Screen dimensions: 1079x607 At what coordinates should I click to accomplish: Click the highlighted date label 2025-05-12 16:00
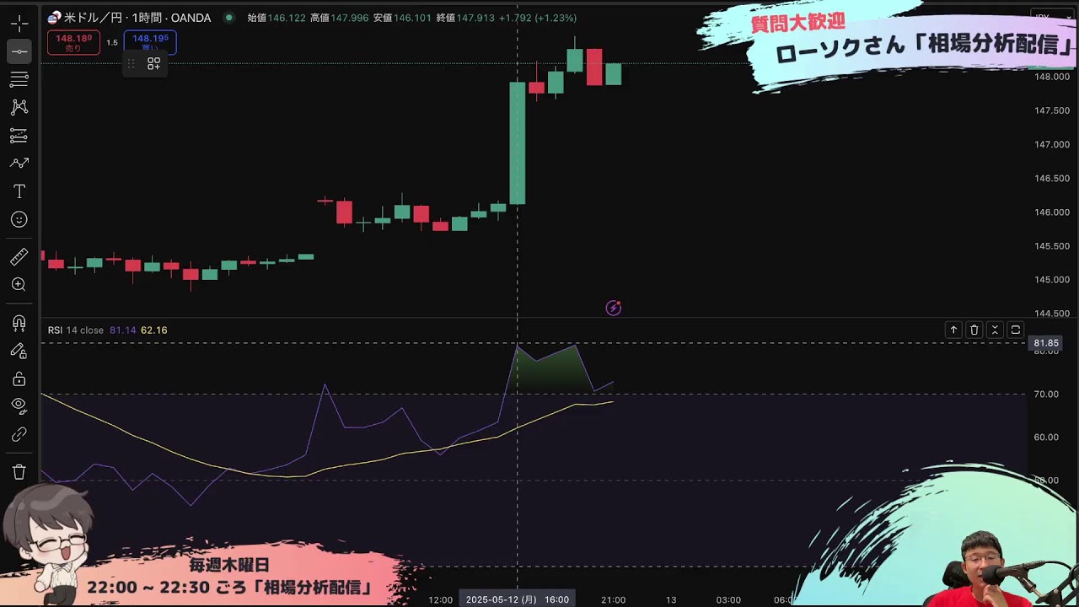tap(518, 599)
